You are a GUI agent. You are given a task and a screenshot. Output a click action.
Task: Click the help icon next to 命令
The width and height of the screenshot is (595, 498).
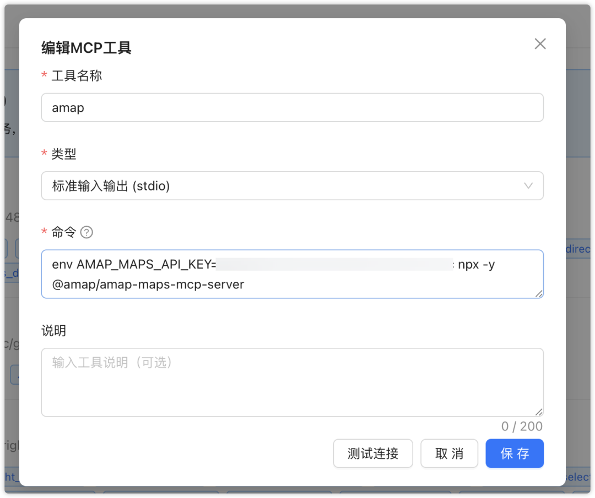[86, 232]
